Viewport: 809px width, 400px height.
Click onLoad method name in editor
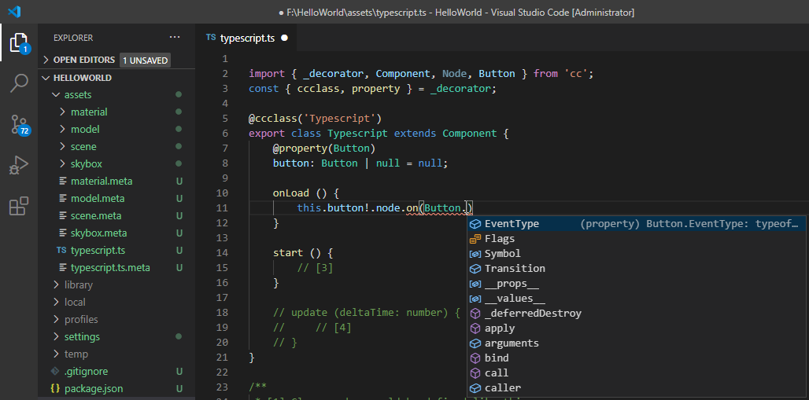[290, 193]
